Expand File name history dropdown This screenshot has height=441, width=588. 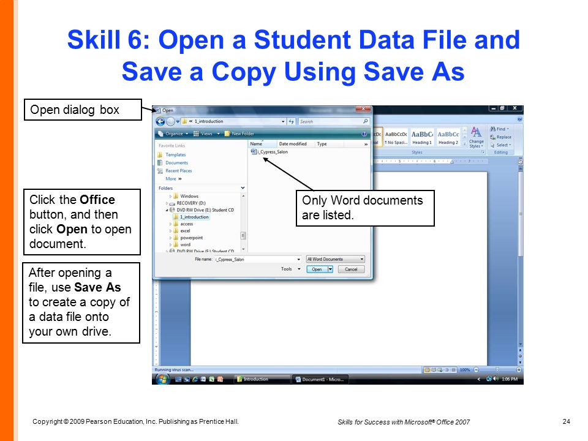point(299,259)
